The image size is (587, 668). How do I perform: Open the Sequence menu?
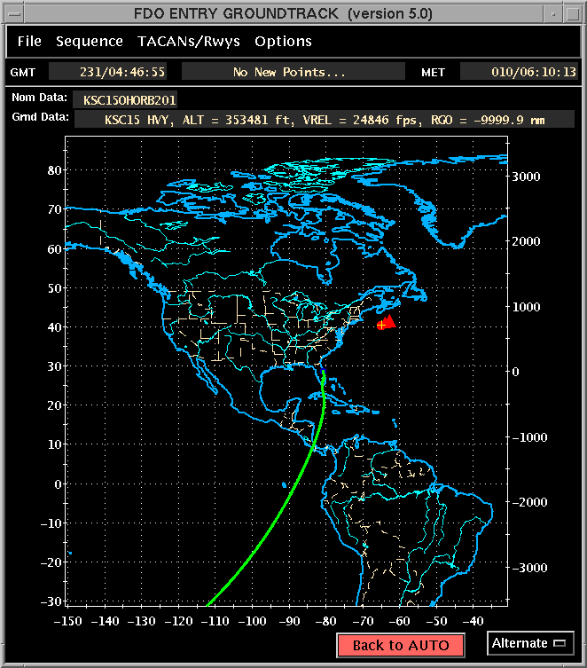tap(89, 42)
